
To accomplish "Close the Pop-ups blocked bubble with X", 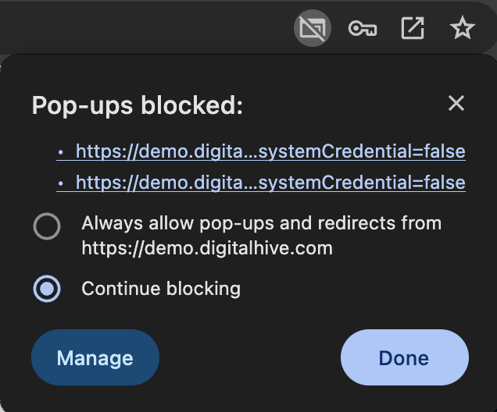I will point(456,103).
